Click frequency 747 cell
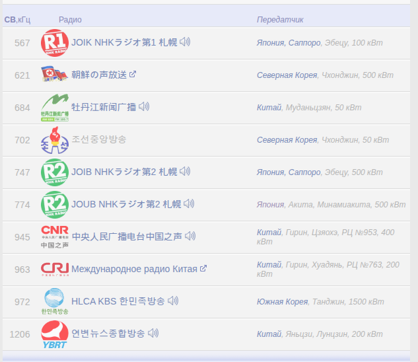 (22, 172)
